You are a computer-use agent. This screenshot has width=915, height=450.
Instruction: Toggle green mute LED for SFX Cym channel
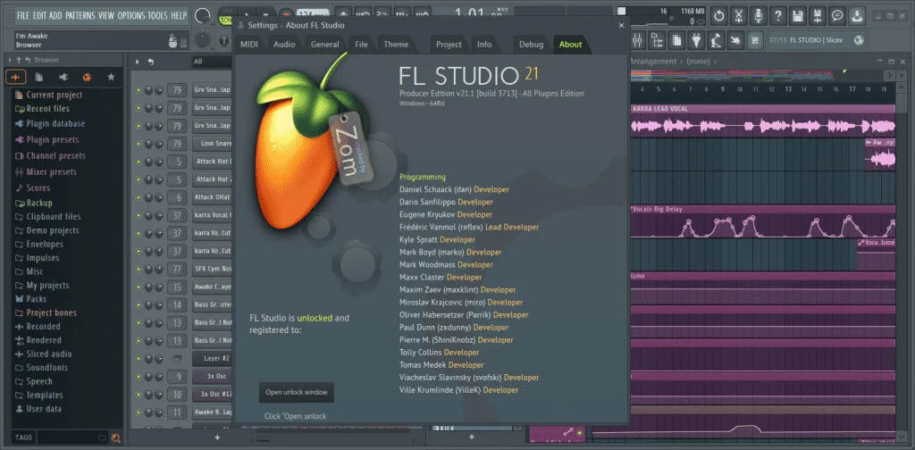[139, 270]
